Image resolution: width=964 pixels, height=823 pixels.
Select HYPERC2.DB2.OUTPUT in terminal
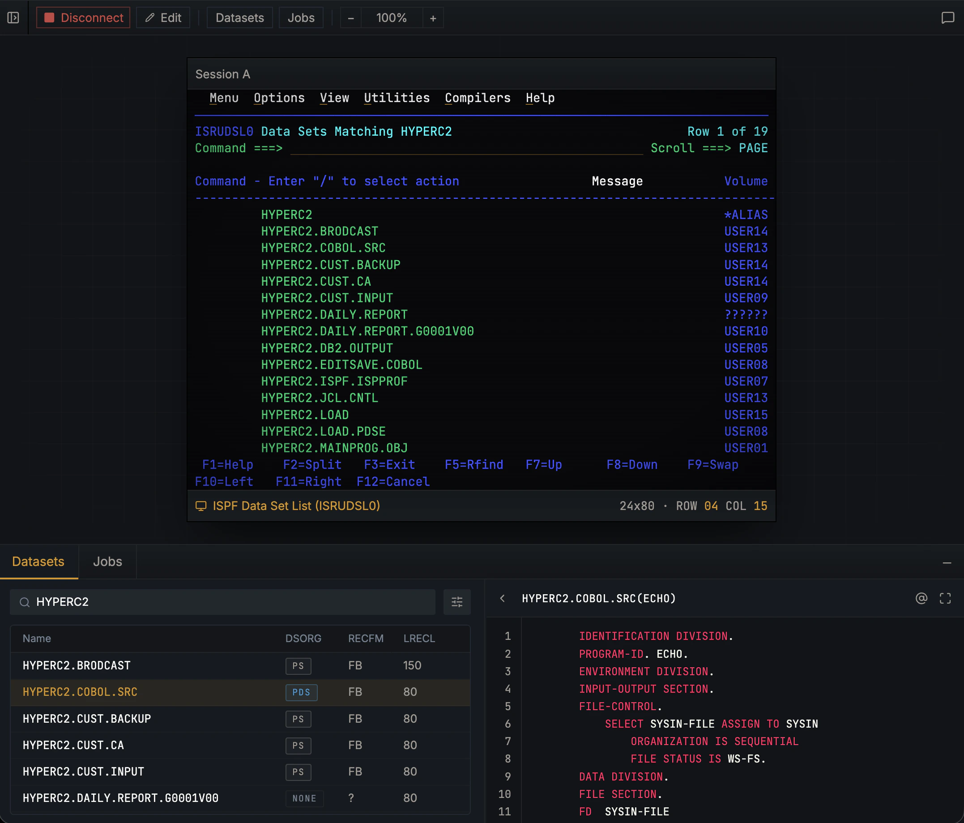pos(327,348)
